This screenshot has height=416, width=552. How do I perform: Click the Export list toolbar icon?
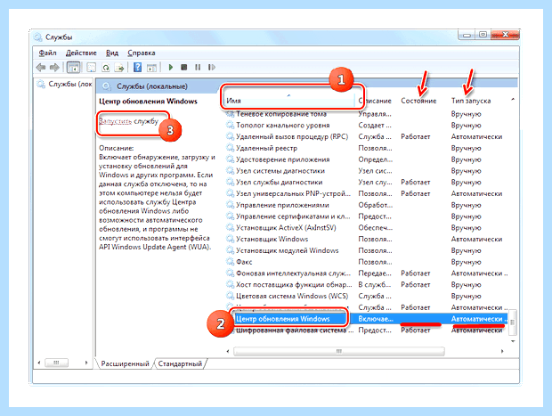(x=119, y=67)
